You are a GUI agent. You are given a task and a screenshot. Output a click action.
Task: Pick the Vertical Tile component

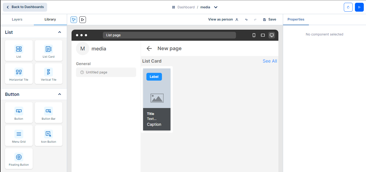pos(49,74)
